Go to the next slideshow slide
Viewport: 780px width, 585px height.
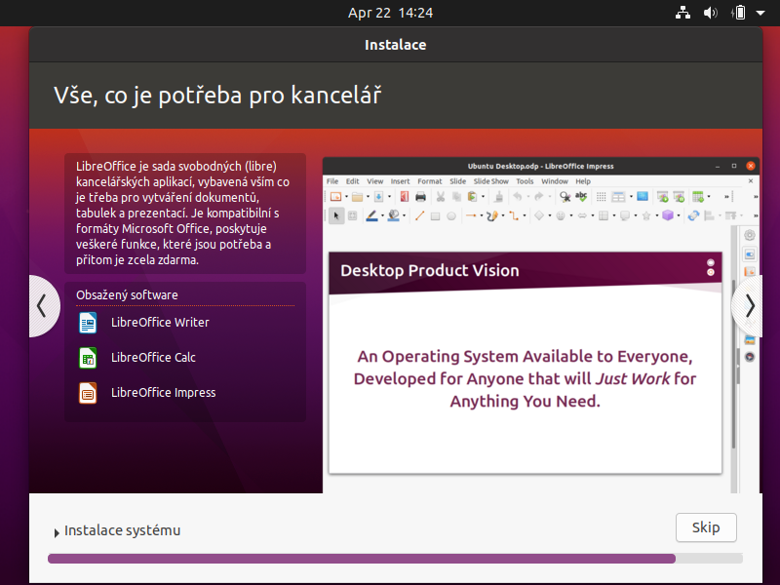pos(749,306)
